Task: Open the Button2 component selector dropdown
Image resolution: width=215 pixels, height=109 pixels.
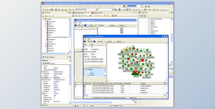Action: tap(70, 61)
